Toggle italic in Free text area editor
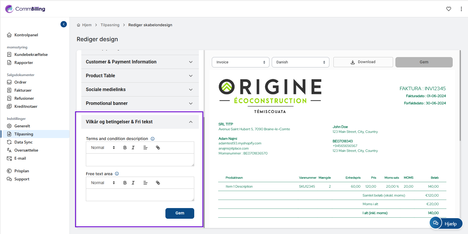The width and height of the screenshot is (468, 234). (x=133, y=183)
